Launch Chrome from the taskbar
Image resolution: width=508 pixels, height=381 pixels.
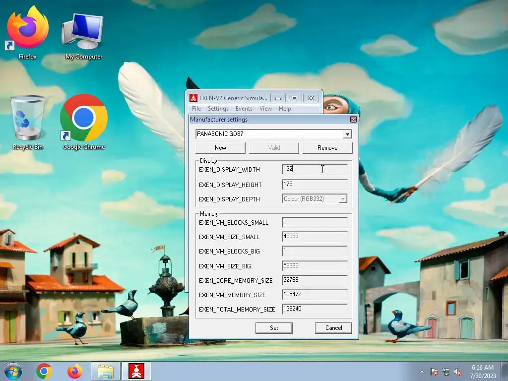[x=44, y=371]
